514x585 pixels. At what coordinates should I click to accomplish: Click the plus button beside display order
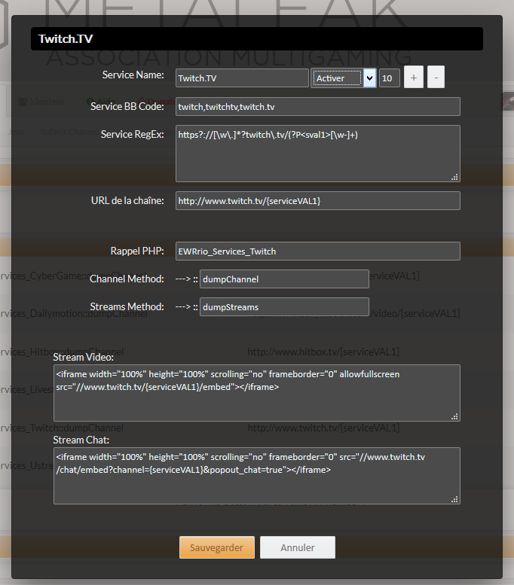pos(414,78)
